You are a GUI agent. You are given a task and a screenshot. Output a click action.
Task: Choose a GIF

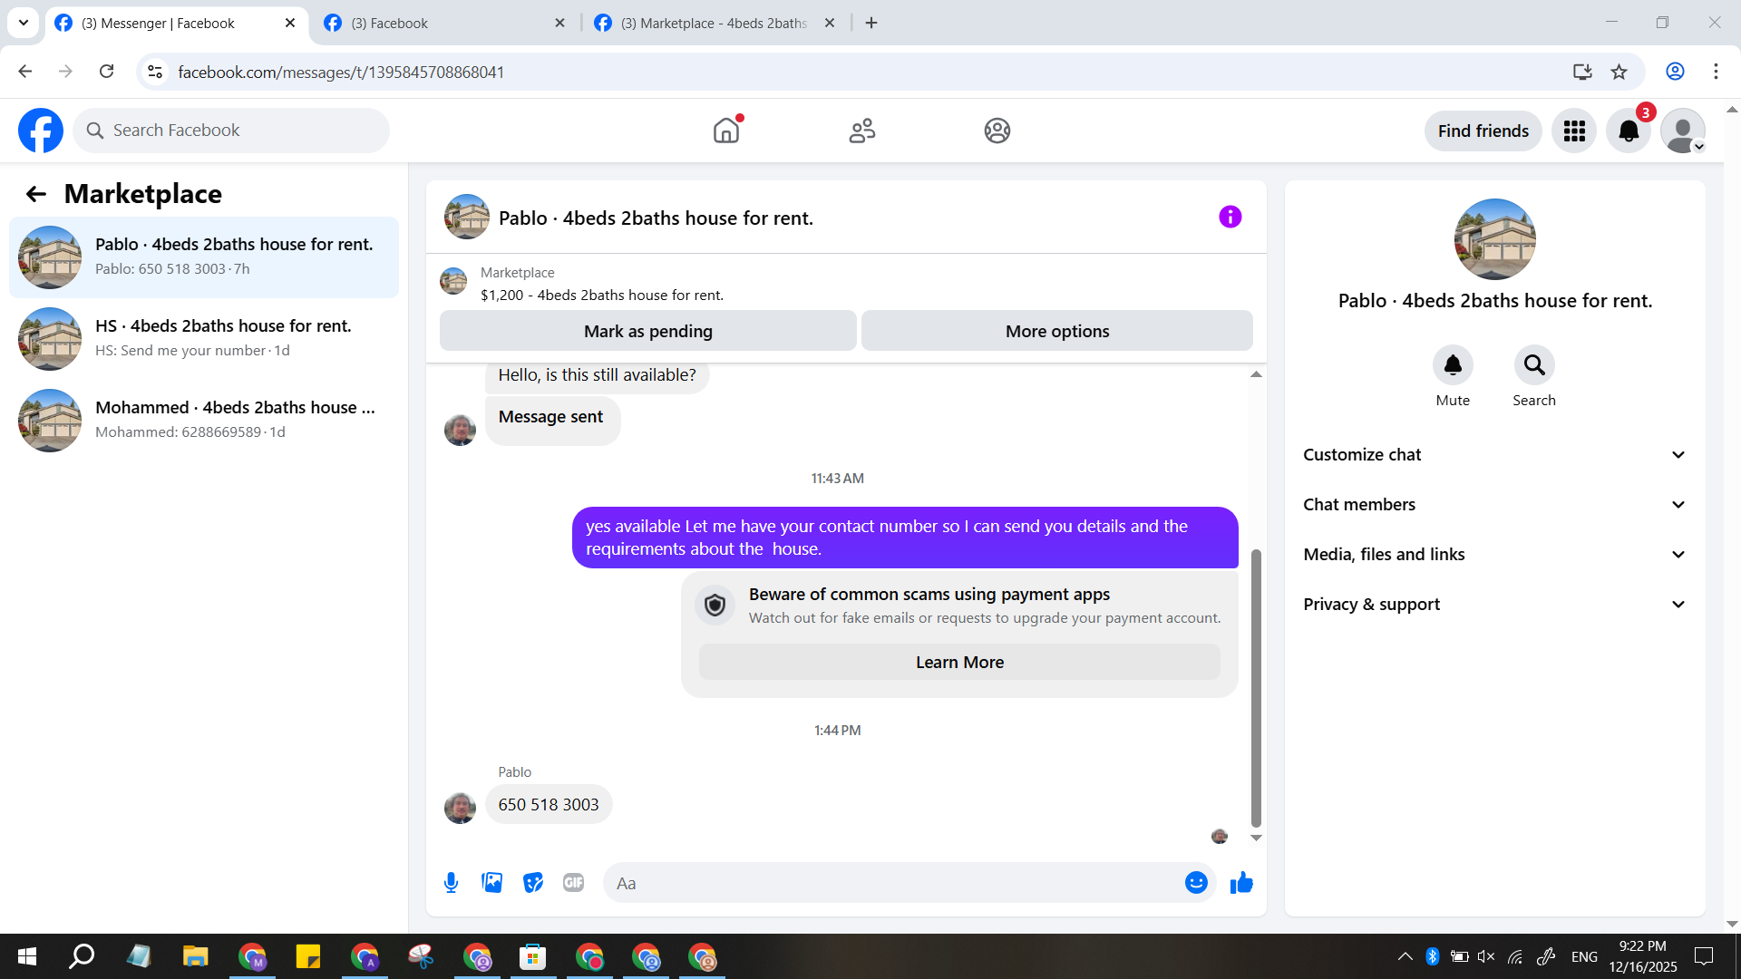[x=574, y=883]
